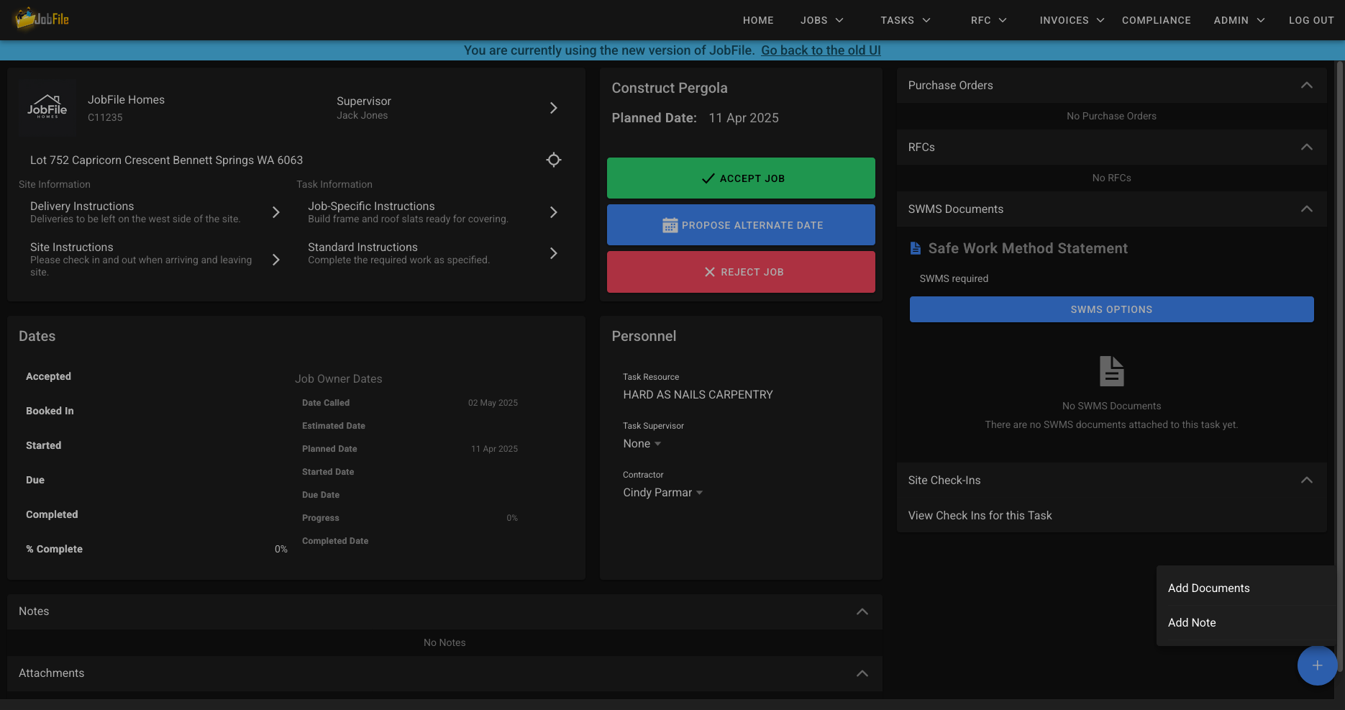Expand the Site Instructions chevron
Screen dimensions: 1345x710
pos(275,260)
